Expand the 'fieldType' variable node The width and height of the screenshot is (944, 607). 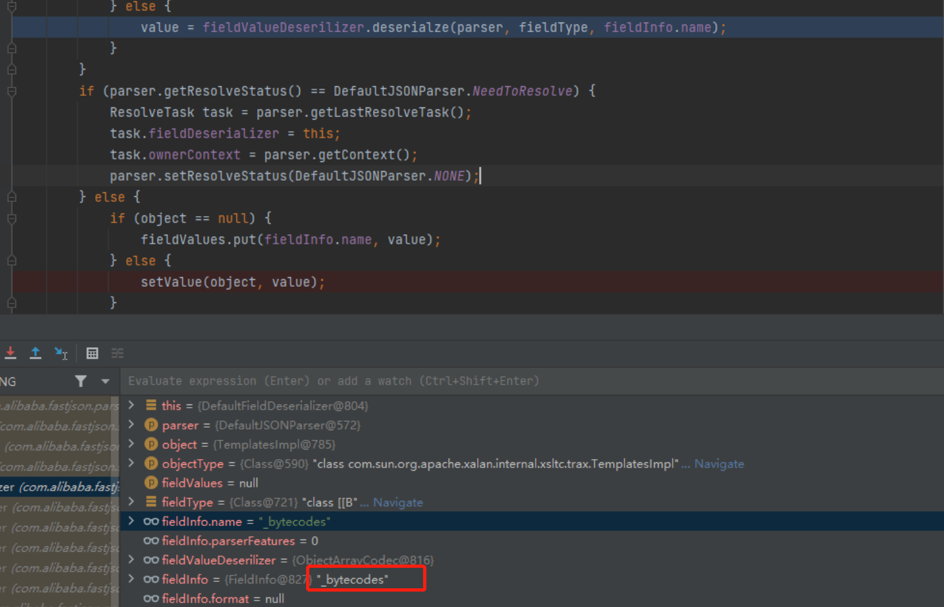131,502
